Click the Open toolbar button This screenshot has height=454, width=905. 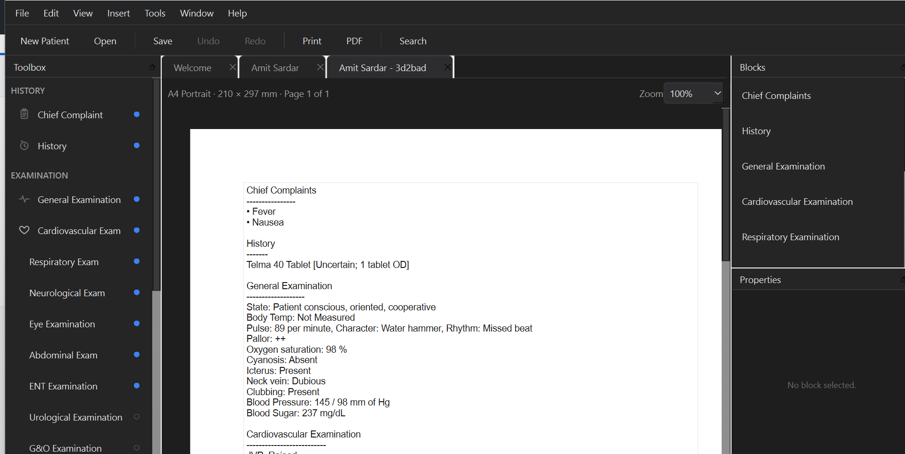pos(105,41)
